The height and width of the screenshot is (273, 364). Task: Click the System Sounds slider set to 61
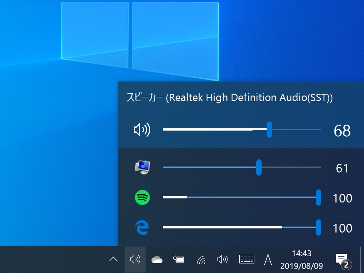point(258,167)
